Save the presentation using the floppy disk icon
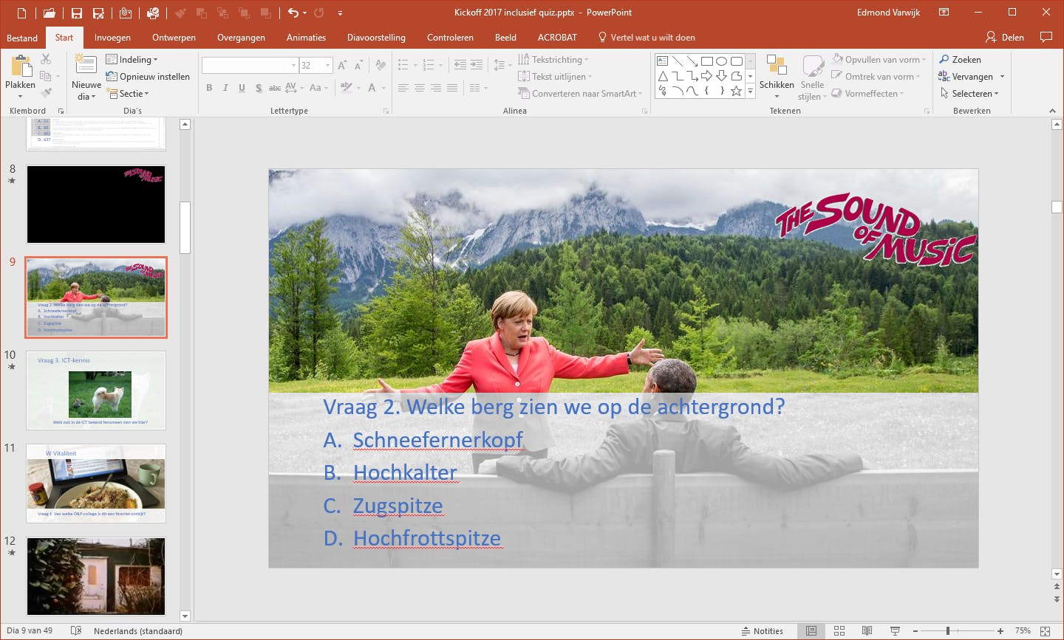 [x=77, y=13]
